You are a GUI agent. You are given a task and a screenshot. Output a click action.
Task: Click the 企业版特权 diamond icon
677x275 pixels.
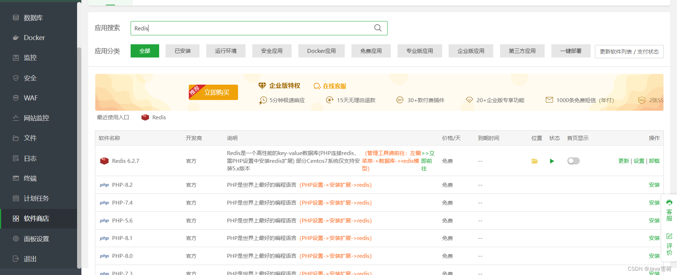point(262,86)
